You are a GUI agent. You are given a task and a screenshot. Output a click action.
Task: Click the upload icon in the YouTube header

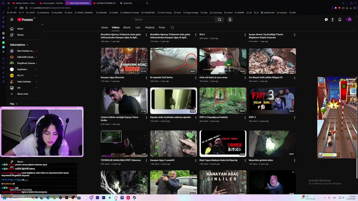point(333,20)
